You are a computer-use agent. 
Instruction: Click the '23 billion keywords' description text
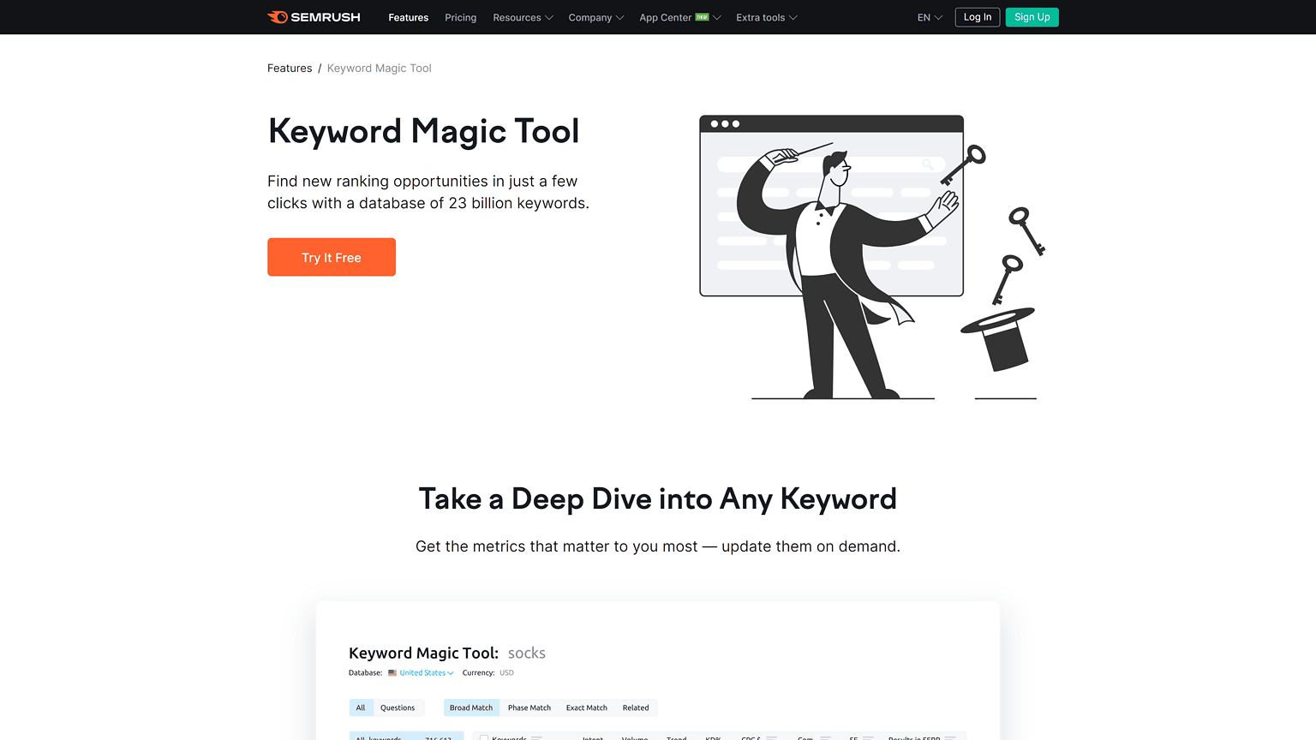tap(428, 192)
